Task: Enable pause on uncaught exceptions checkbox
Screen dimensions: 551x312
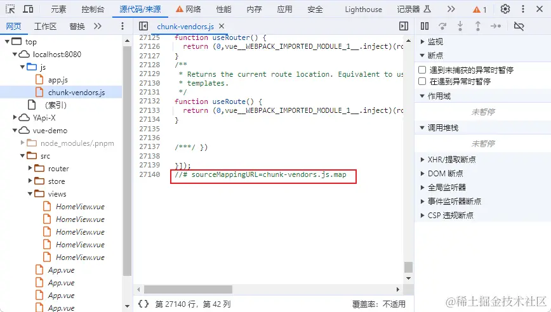Action: 422,70
